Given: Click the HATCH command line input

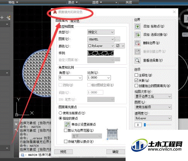Looking at the screenshot, I should click(x=35, y=155).
